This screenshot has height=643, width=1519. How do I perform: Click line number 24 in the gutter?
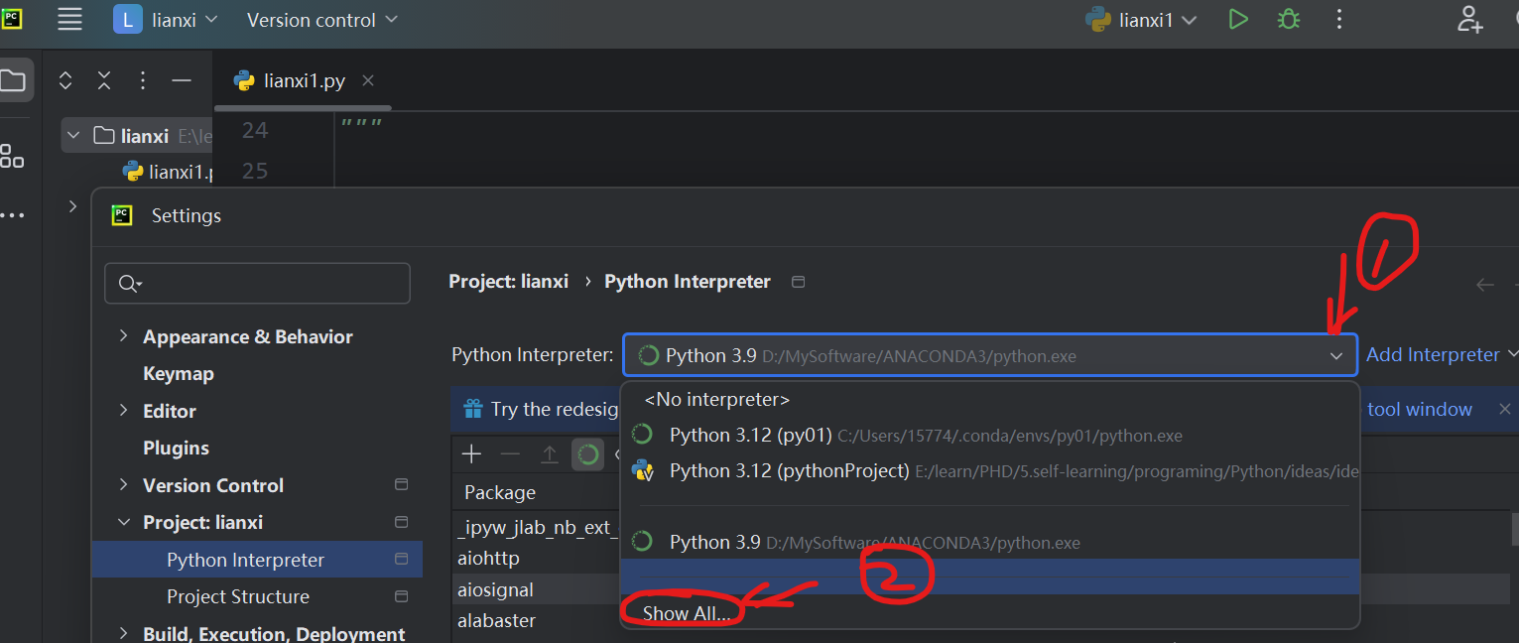pyautogui.click(x=255, y=130)
